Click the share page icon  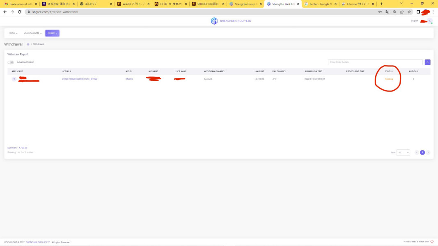[402, 12]
